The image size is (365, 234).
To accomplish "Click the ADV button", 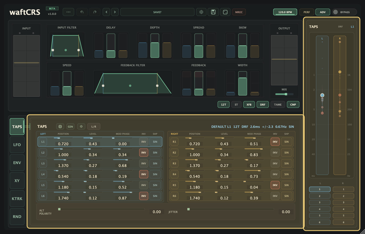I will pyautogui.click(x=323, y=12).
